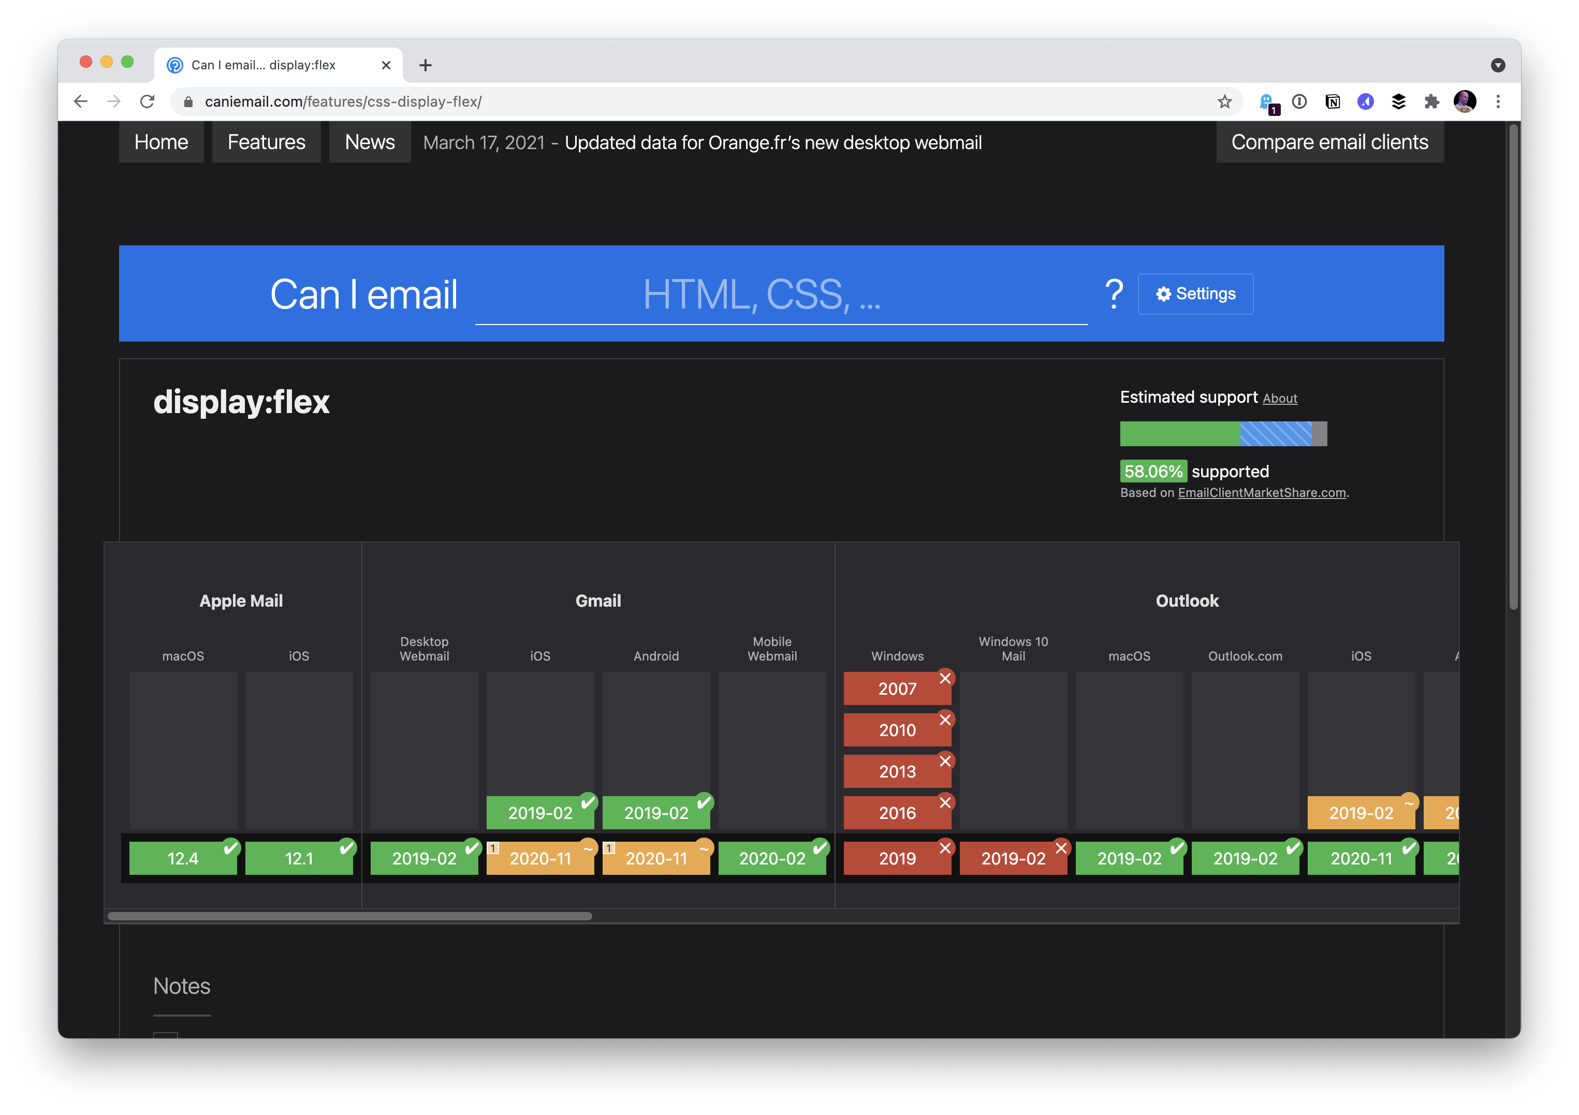Click note marker 1 on Gmail Android 2020-11
The height and width of the screenshot is (1115, 1579).
(609, 848)
